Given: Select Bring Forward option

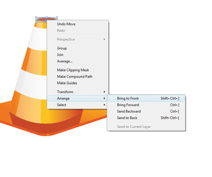Looking at the screenshot, I should click(x=146, y=105).
